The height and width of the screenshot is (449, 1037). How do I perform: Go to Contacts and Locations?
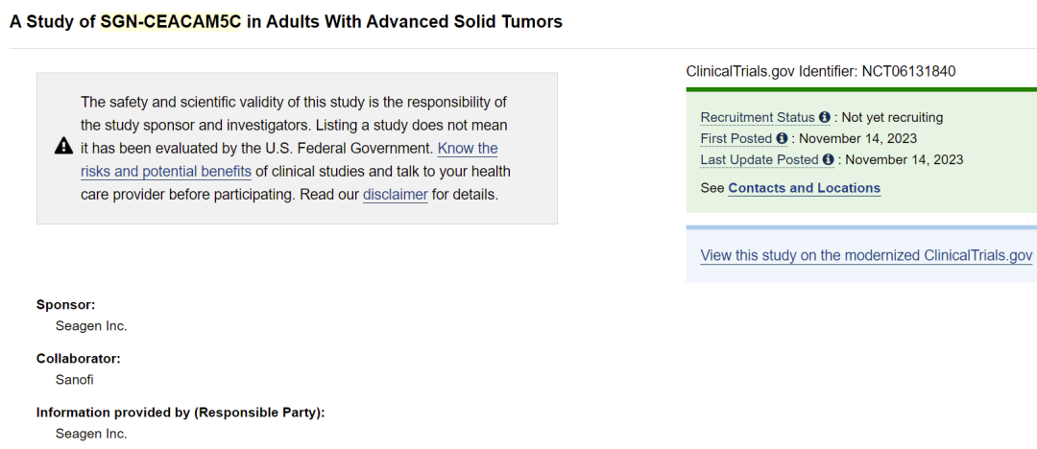(804, 188)
